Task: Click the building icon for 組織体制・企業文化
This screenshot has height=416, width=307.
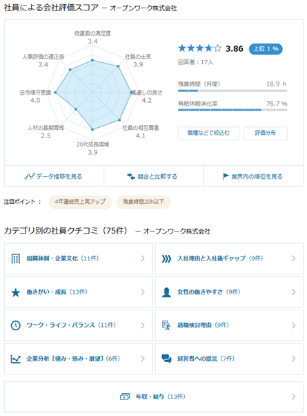Action: 16,258
